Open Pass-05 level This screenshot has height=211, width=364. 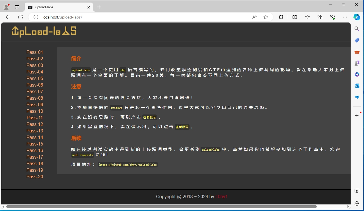pos(35,78)
